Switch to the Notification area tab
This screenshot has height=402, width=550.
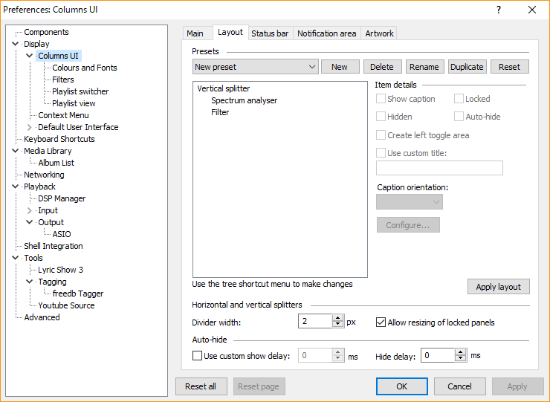[x=326, y=33]
